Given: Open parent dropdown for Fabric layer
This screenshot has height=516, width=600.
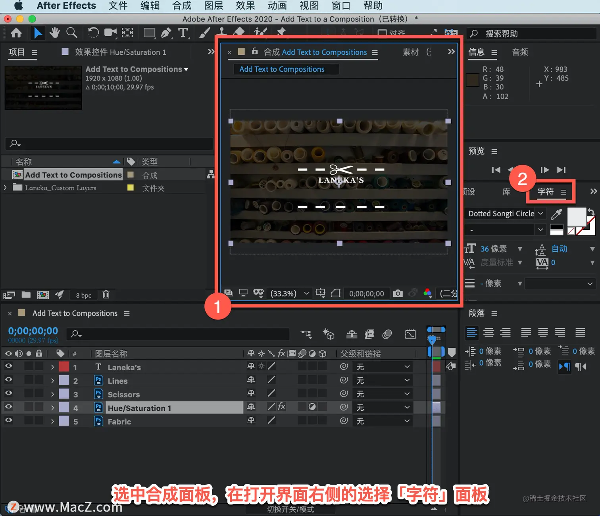Looking at the screenshot, I should [x=383, y=421].
